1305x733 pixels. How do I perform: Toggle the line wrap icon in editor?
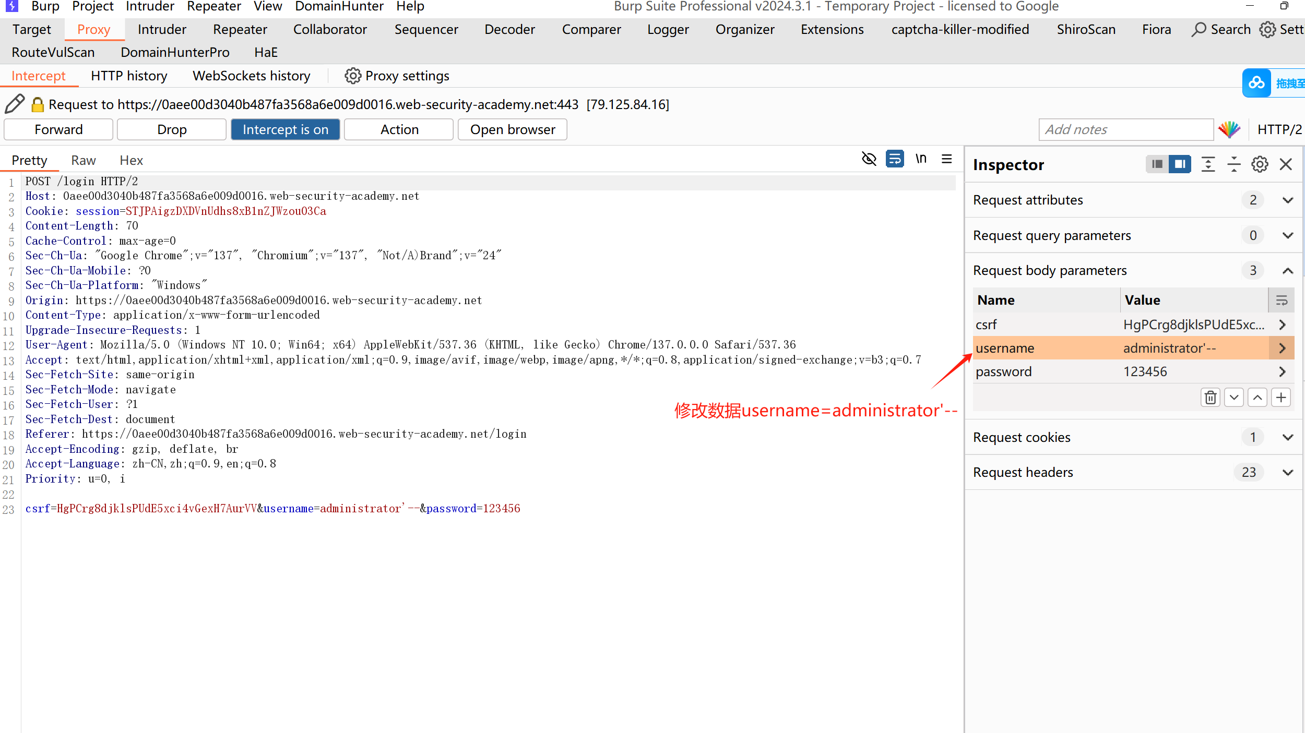click(x=895, y=159)
